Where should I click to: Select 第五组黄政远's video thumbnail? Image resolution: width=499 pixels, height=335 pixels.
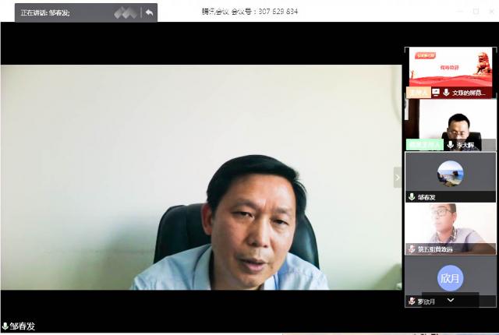pos(451,224)
